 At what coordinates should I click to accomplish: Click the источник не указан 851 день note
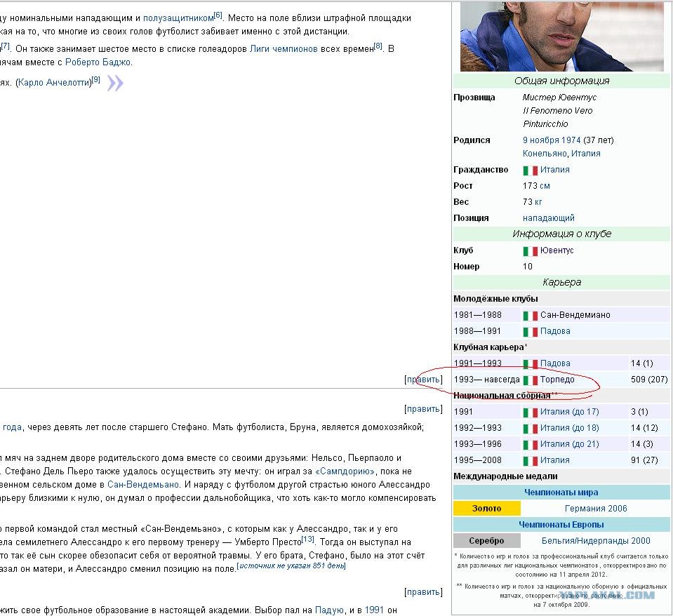pos(291,565)
